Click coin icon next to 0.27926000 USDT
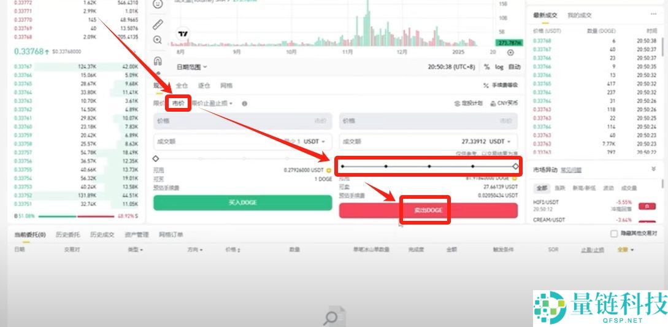Viewport: 668px width, 327px height. tap(329, 170)
